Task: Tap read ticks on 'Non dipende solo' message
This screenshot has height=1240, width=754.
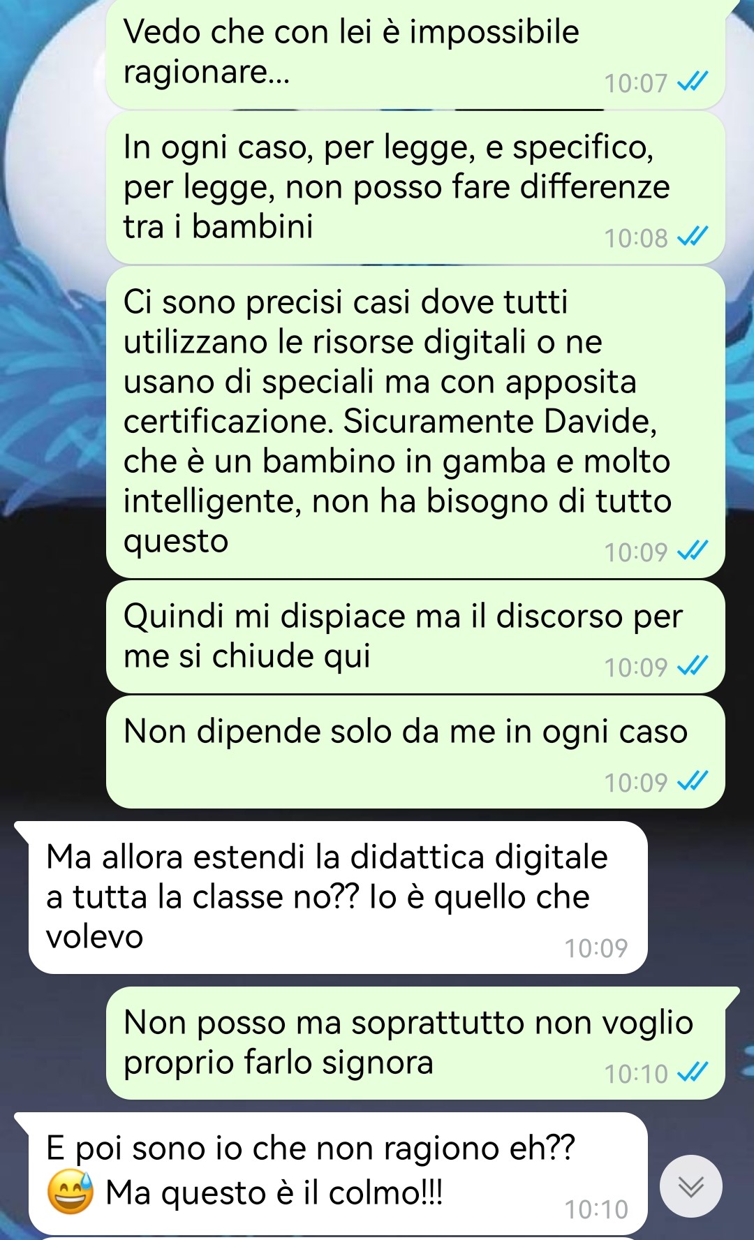Action: (693, 782)
